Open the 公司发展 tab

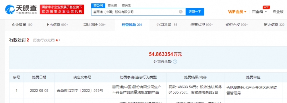tap(167, 25)
